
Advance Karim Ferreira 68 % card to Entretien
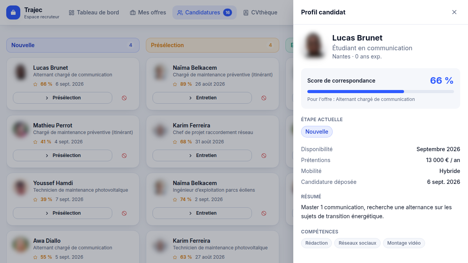202,155
